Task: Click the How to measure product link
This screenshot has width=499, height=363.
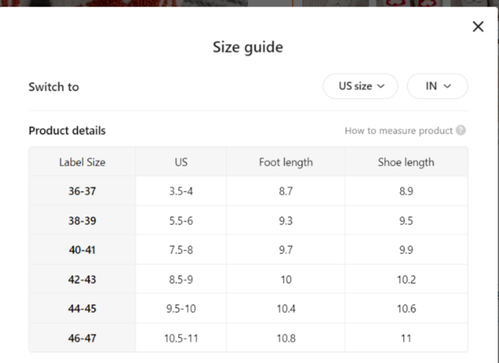Action: (399, 131)
